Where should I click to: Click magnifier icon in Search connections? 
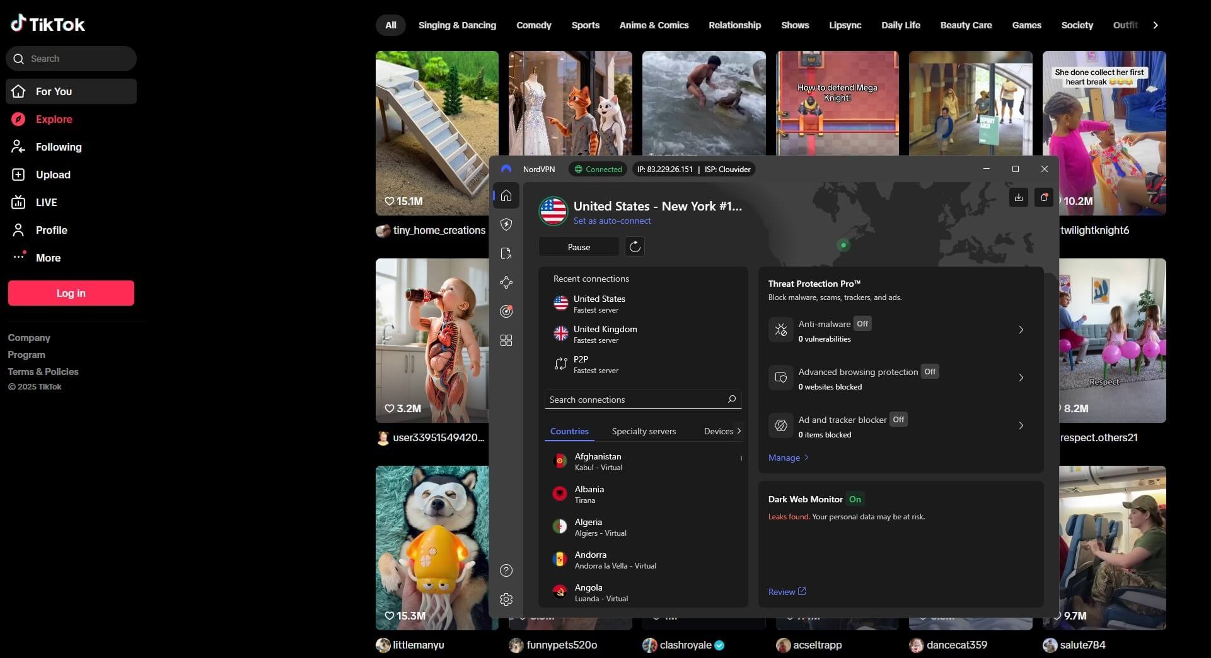(x=732, y=399)
